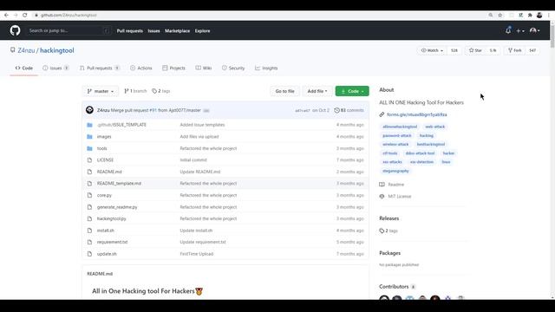Open the tools folder
The image size is (555, 312).
(x=102, y=148)
